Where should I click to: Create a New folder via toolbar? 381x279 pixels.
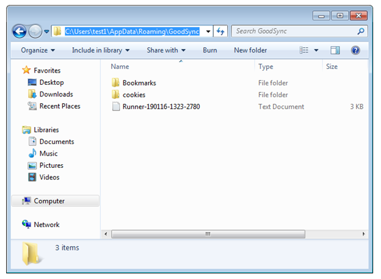tap(250, 50)
